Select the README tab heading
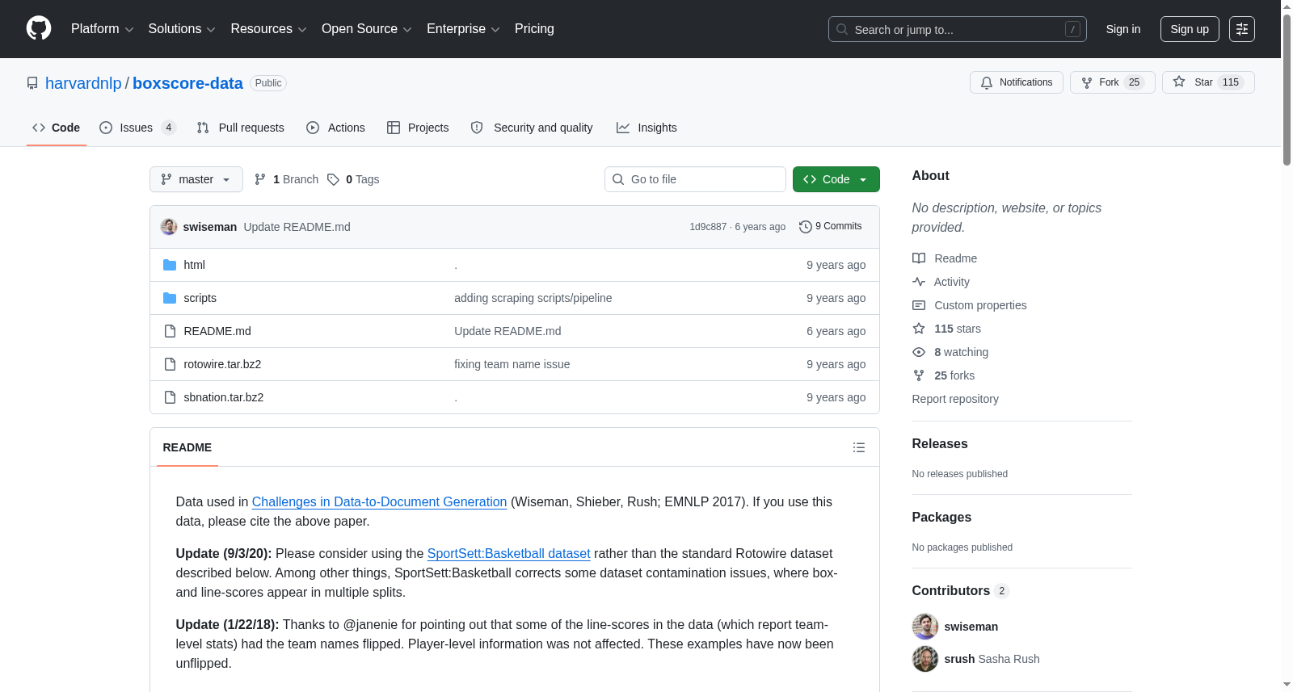 coord(187,447)
